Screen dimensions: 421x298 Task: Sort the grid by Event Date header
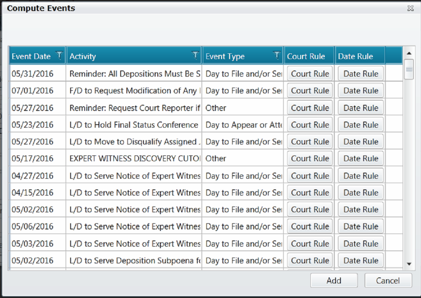(31, 56)
